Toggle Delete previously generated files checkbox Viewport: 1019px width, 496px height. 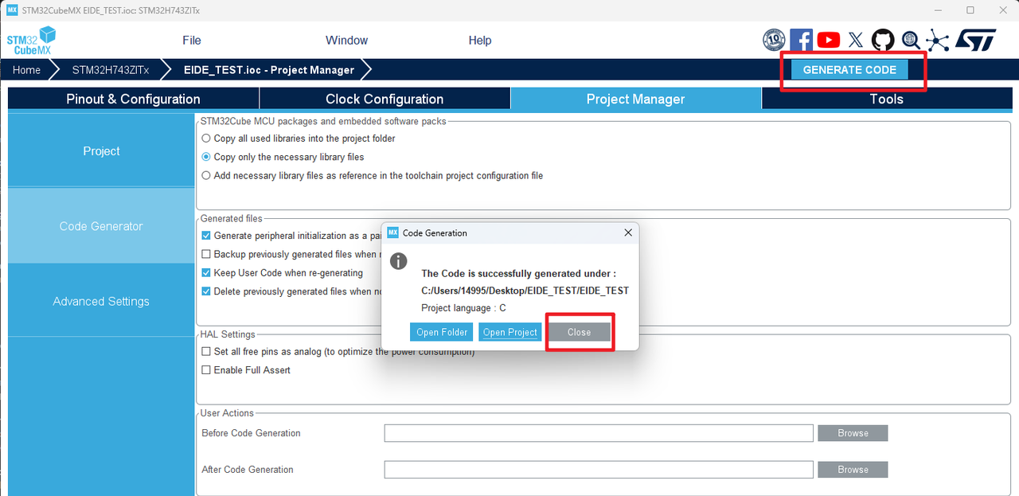point(206,291)
